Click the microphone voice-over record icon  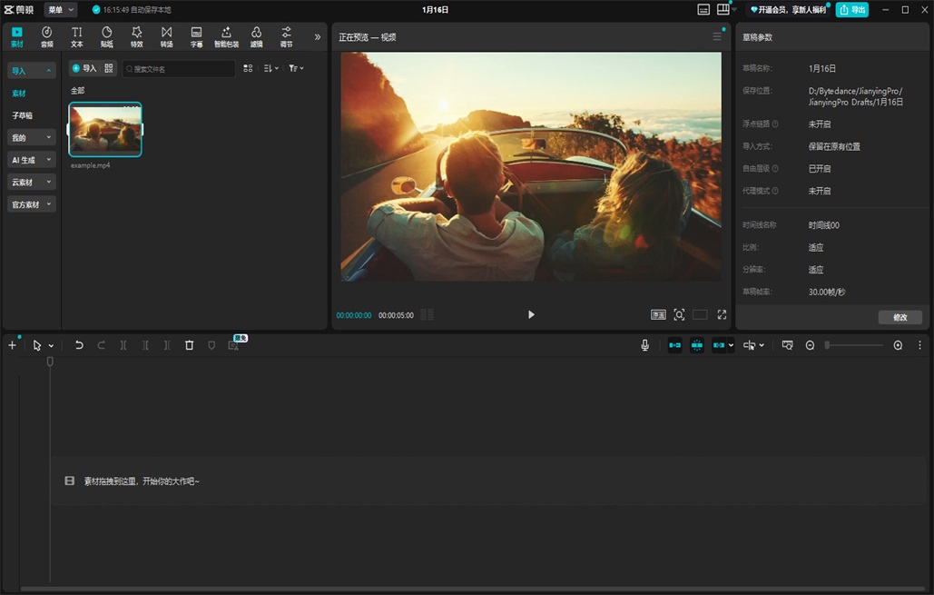point(644,345)
